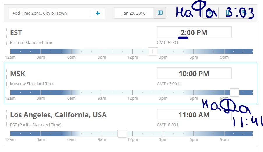Click the EST time slider handle

153,52
